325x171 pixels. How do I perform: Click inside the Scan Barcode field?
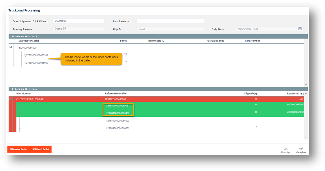point(170,21)
